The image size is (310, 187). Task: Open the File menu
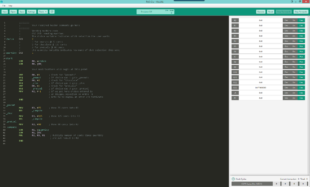[x=3, y=5]
